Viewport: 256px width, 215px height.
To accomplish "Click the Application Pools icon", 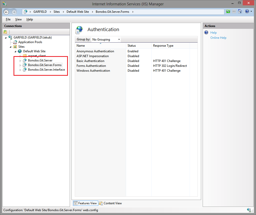I will click(x=15, y=42).
